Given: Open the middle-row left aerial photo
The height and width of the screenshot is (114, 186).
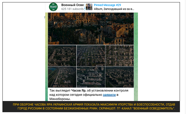Looking at the screenshot, I should point(62,56).
